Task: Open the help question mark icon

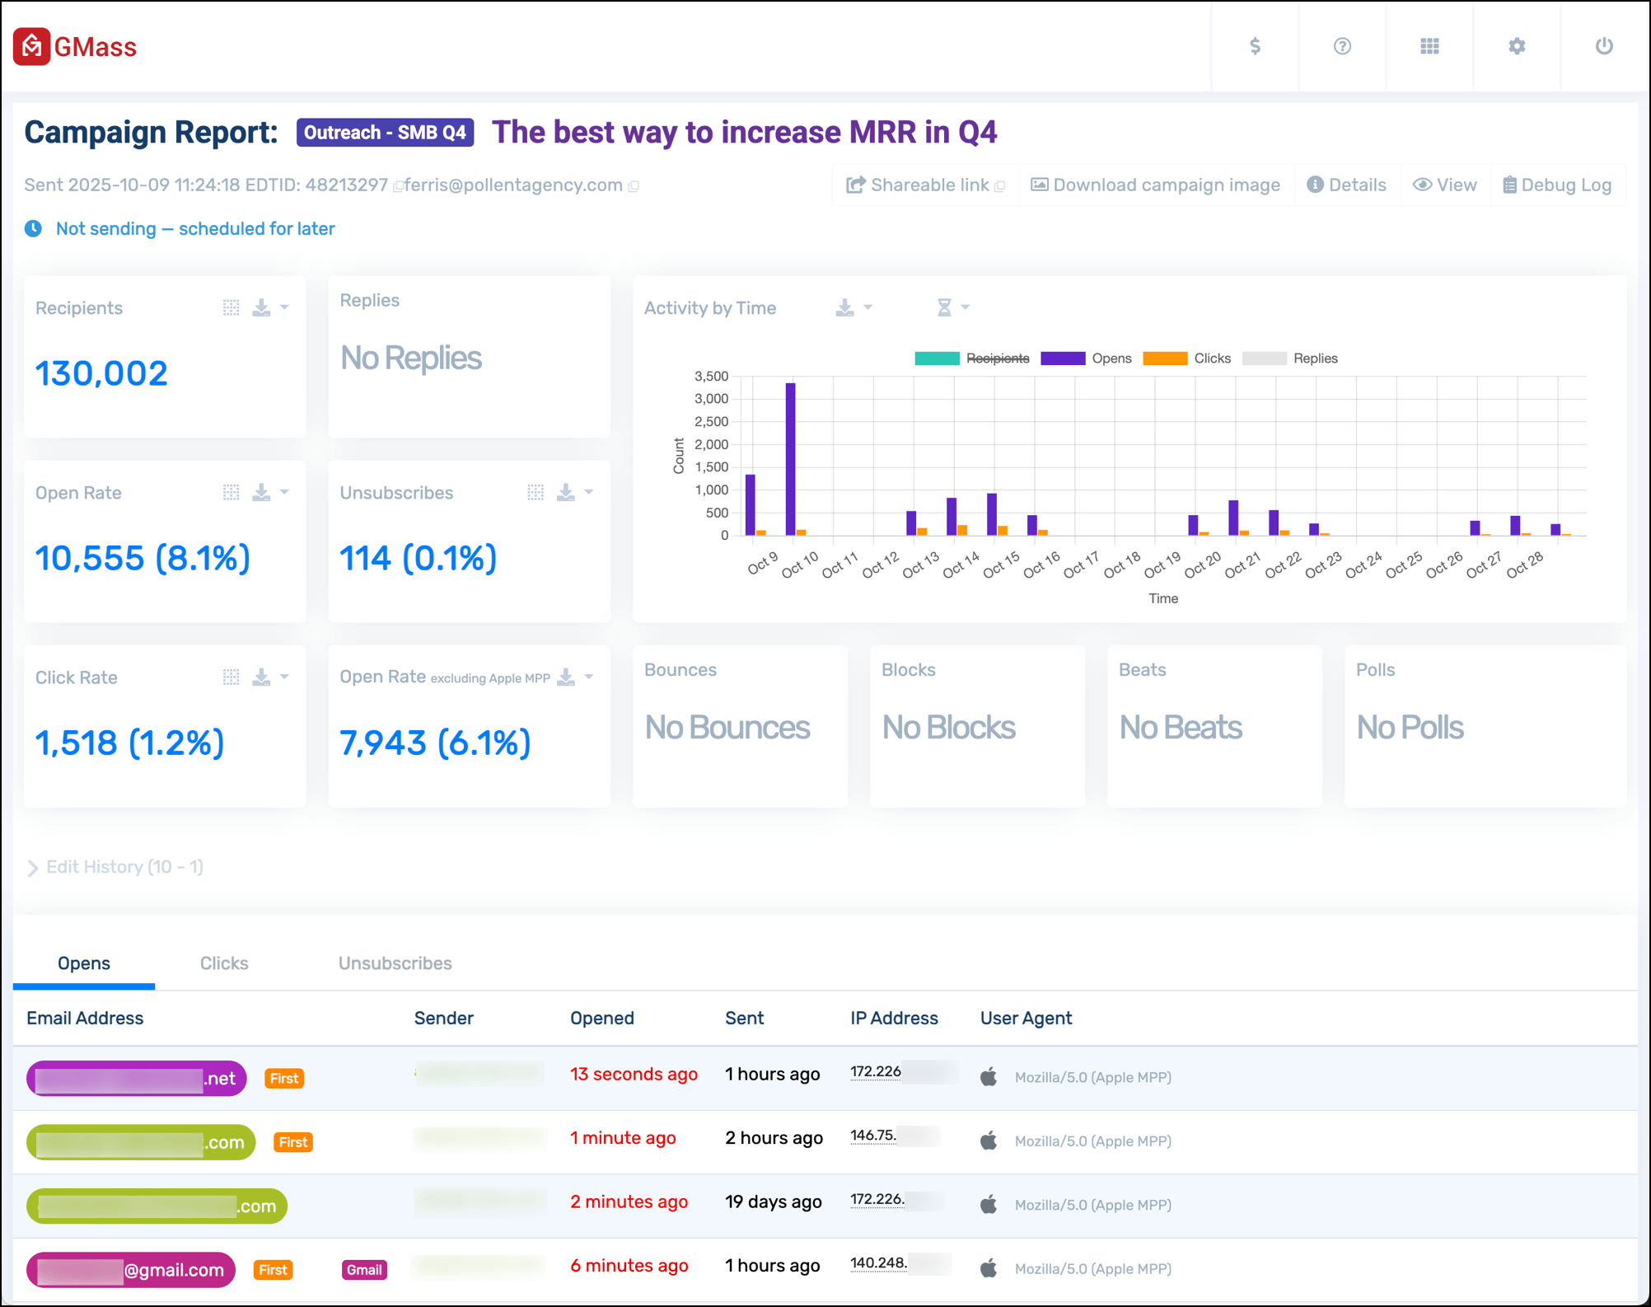Action: 1342,46
